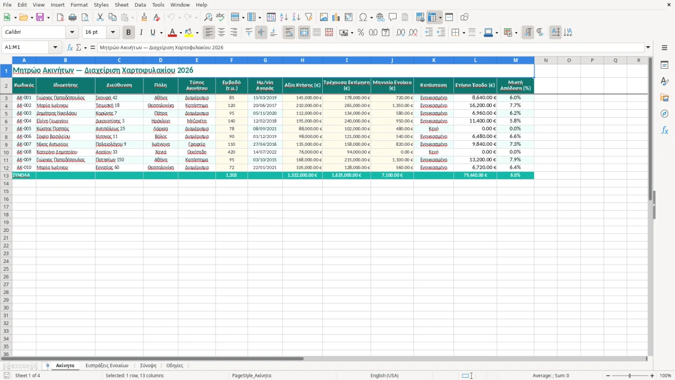Click the Copy icon
675x380 pixels.
(112, 17)
